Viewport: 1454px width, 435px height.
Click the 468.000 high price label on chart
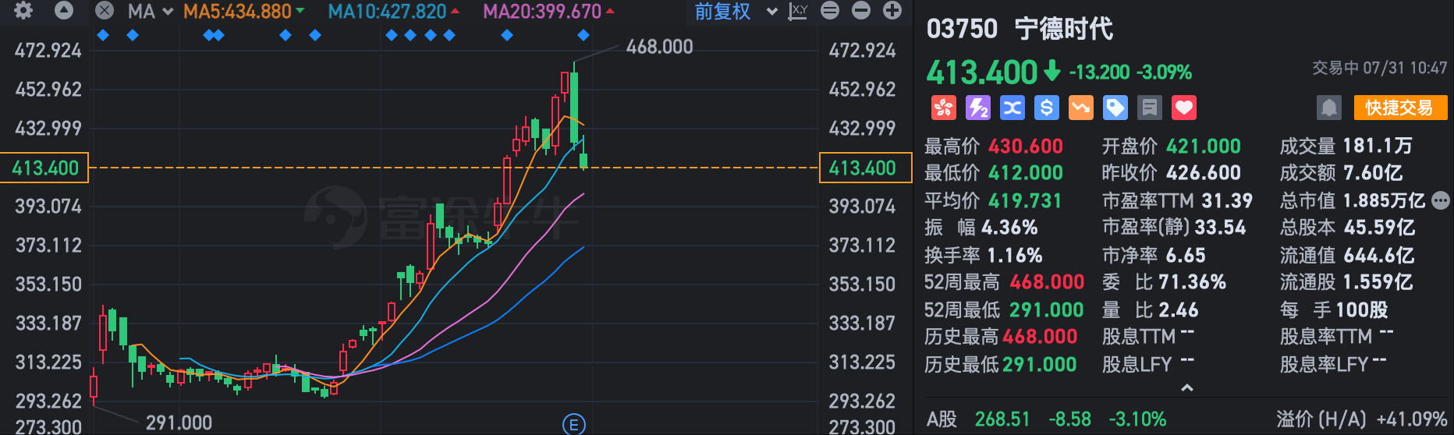pos(660,47)
